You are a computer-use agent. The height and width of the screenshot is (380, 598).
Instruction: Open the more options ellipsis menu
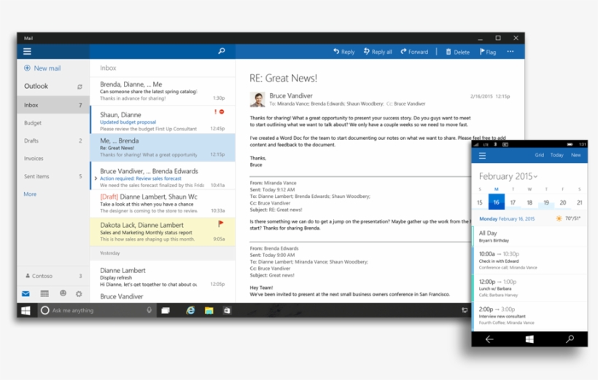(510, 52)
